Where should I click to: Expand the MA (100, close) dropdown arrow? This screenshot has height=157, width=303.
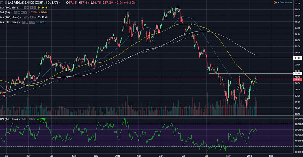coord(21,8)
